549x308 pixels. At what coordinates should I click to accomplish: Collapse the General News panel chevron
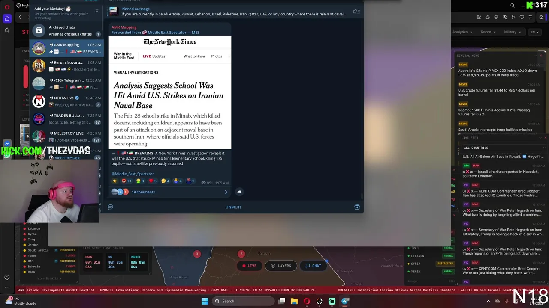(535, 56)
